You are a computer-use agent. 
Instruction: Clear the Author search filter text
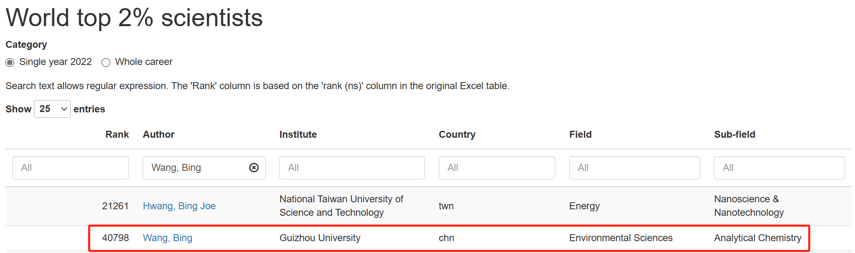click(254, 168)
